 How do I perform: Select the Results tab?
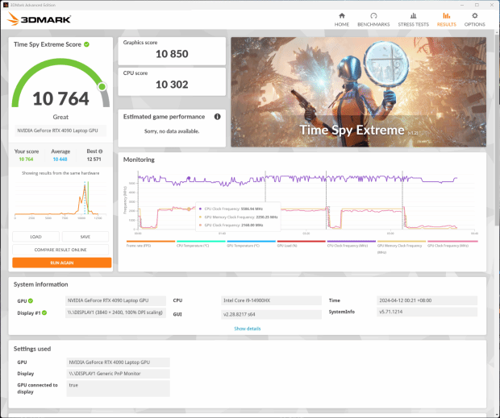pyautogui.click(x=447, y=20)
